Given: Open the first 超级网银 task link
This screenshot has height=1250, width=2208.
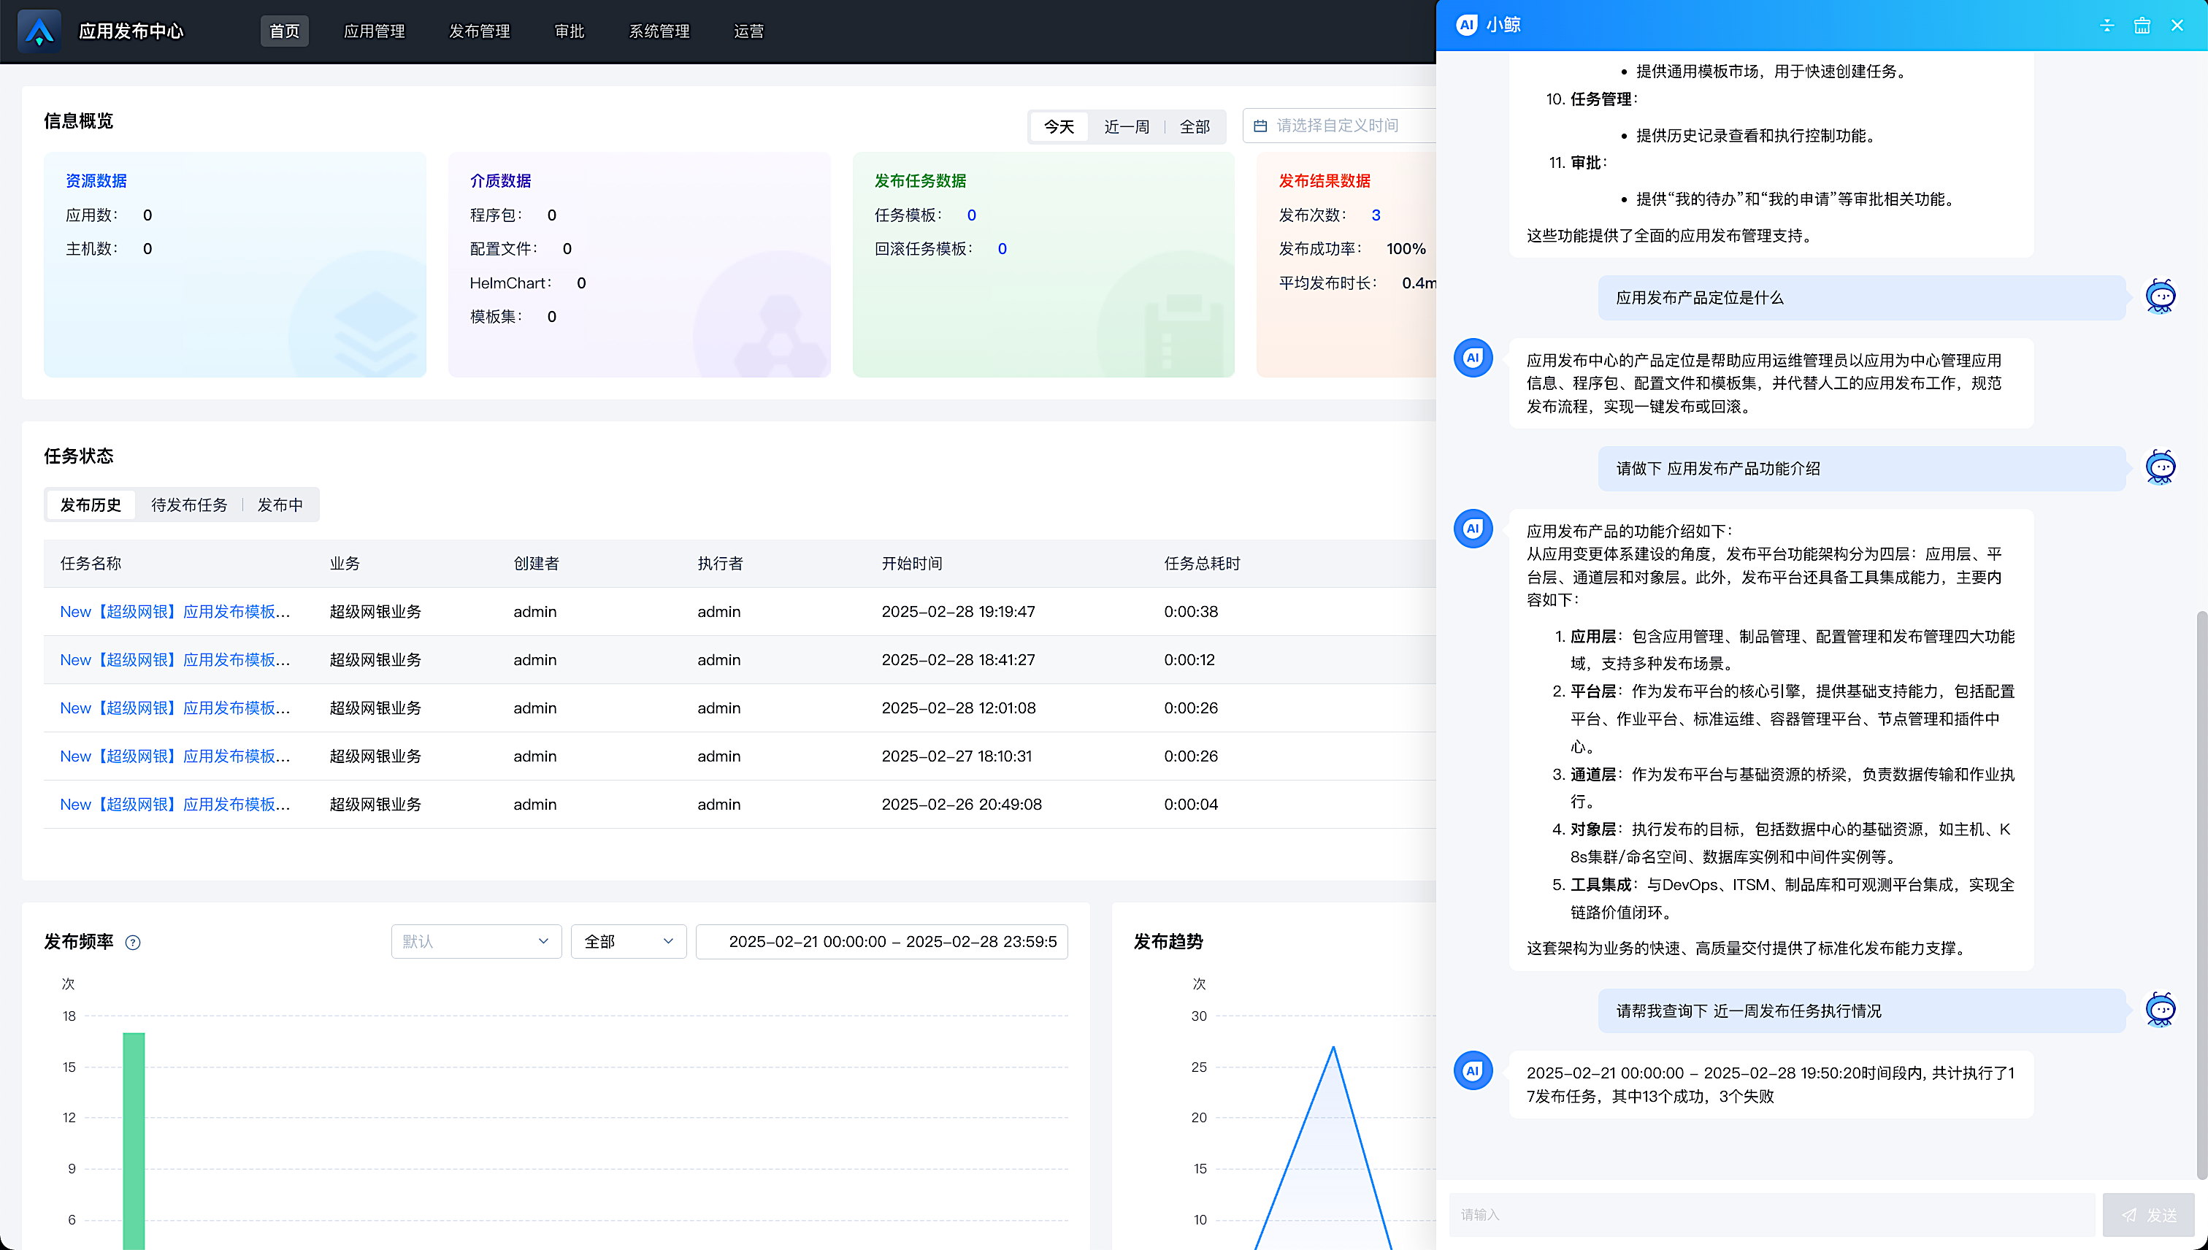Looking at the screenshot, I should tap(175, 611).
